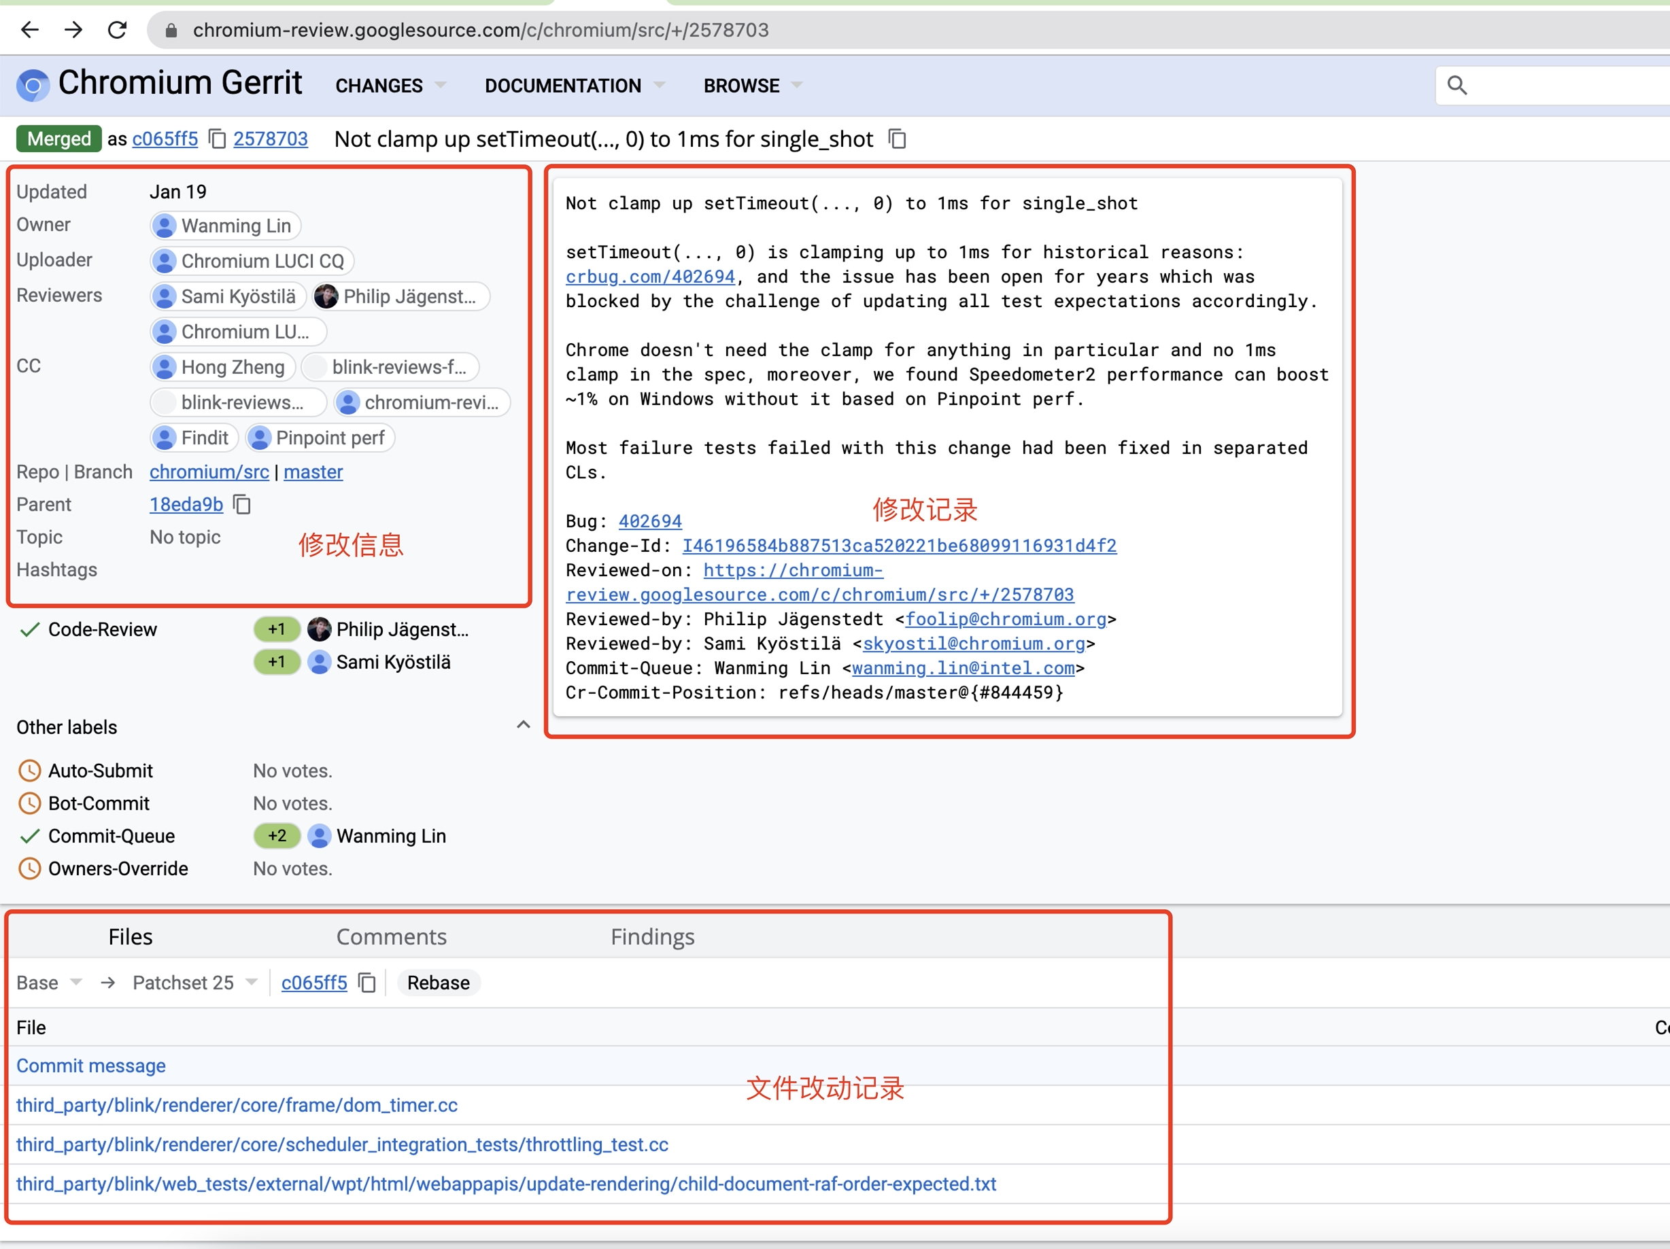Click the Rebase button
The height and width of the screenshot is (1249, 1670).
[x=438, y=983]
